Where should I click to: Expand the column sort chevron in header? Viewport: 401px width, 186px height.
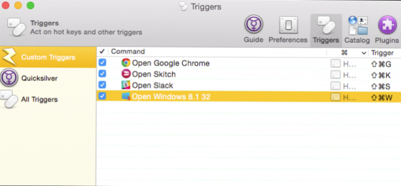tap(364, 53)
